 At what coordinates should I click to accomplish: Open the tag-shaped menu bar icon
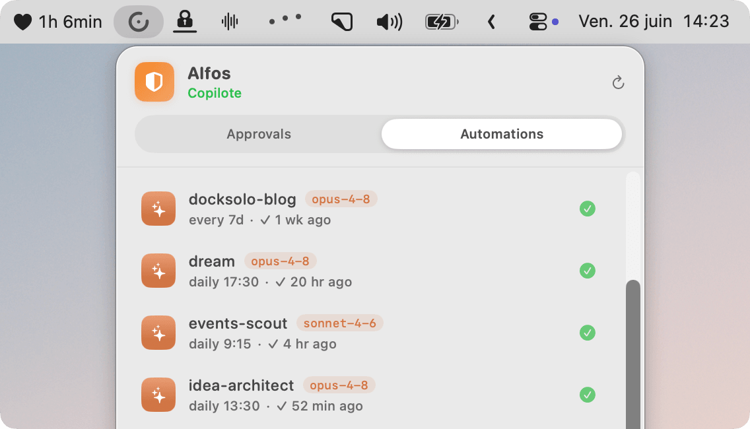tap(342, 22)
